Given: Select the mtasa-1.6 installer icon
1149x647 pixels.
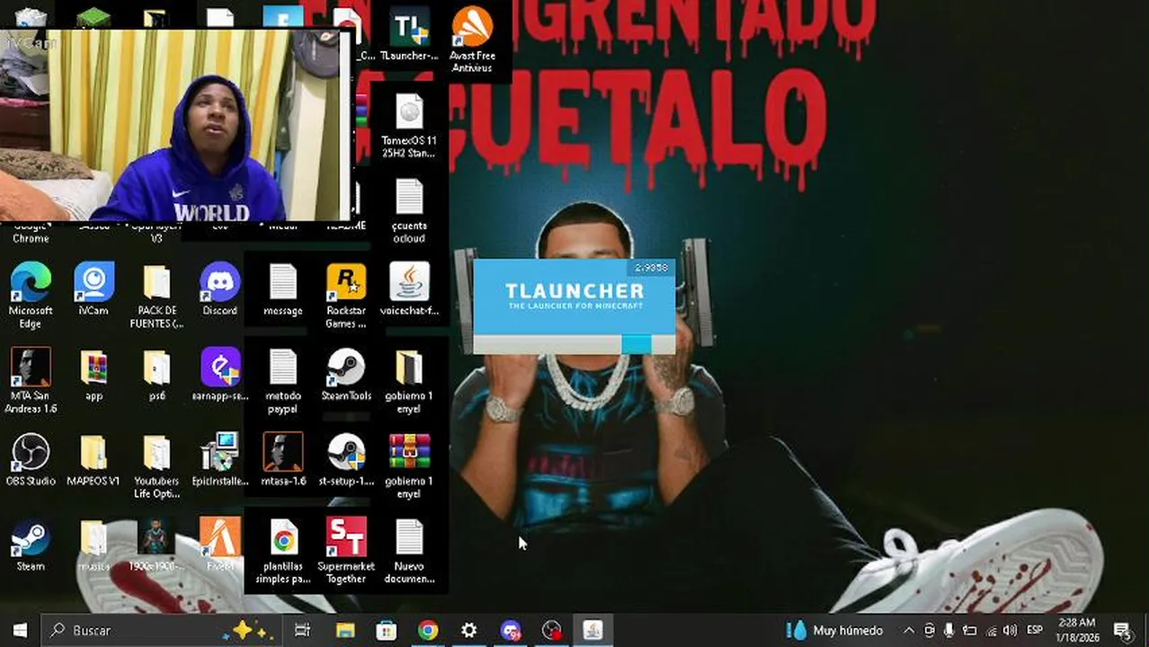Looking at the screenshot, I should [282, 460].
